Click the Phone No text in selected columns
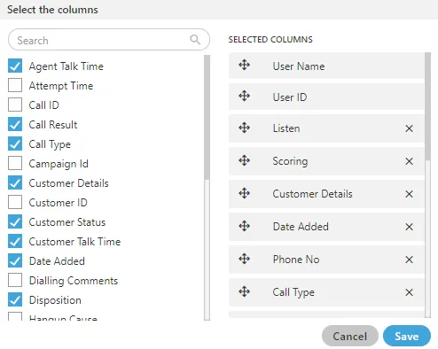This screenshot has height=349, width=438. [296, 260]
